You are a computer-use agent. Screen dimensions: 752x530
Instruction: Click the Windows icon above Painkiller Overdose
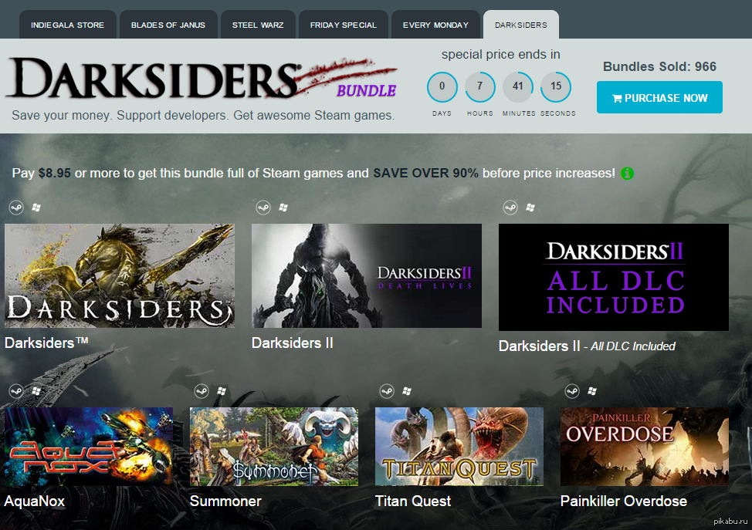(592, 391)
